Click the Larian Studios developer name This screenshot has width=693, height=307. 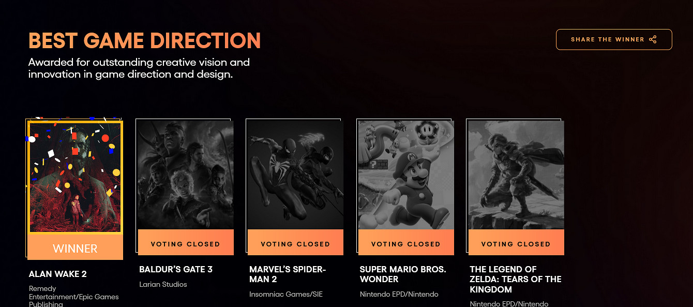163,284
